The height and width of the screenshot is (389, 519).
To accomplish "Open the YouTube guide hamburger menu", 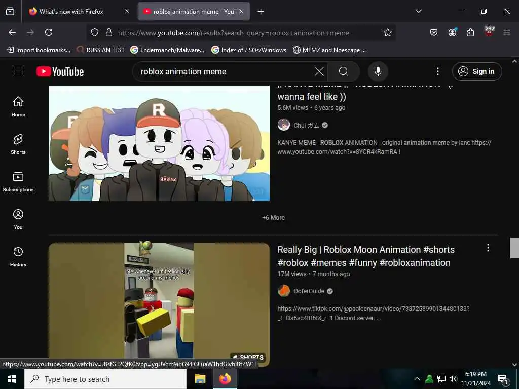I will coord(18,71).
